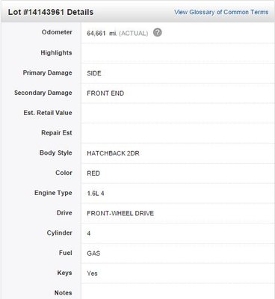Image resolution: width=275 pixels, height=299 pixels.
Task: Click the Est. Retail Value label
Action: pyautogui.click(x=48, y=113)
